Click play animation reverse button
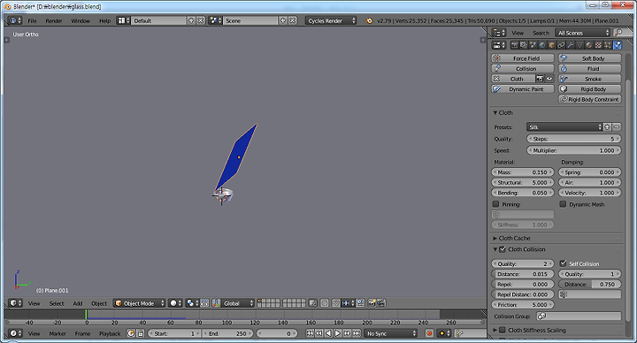 click(x=328, y=333)
